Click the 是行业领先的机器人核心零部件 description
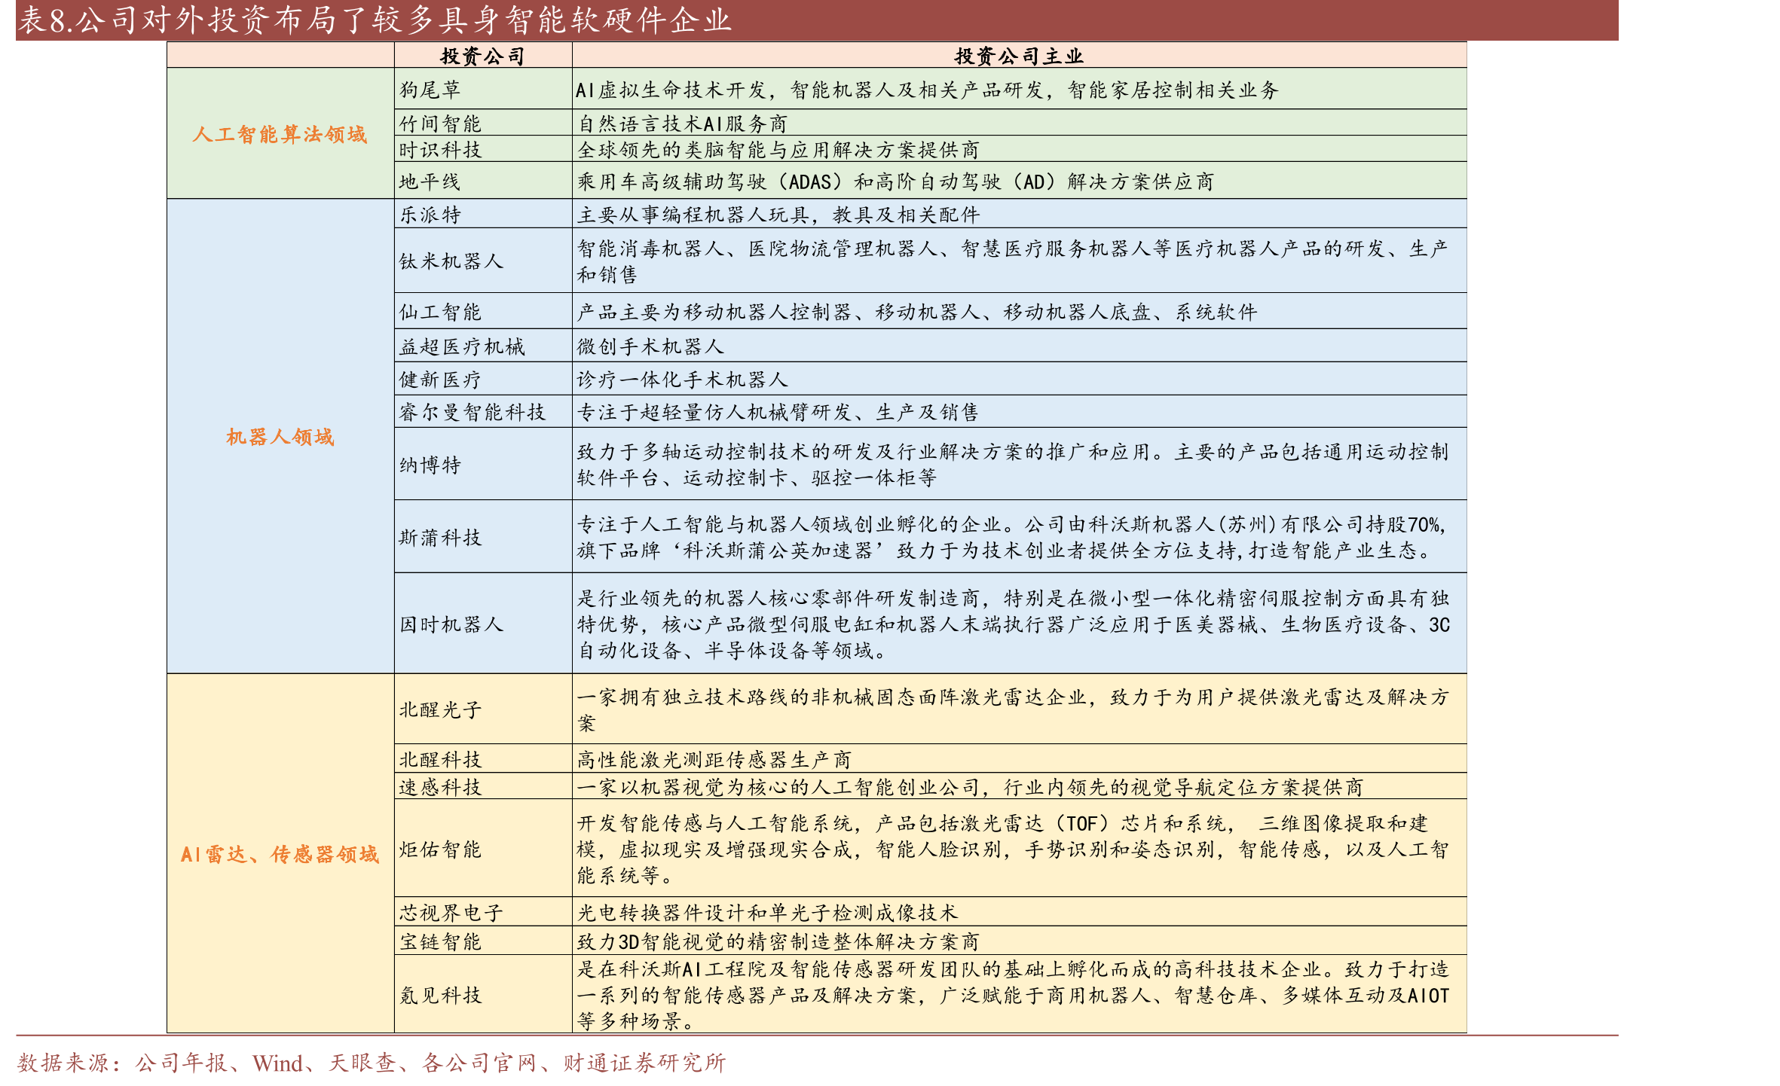1780x1086 pixels. [1019, 624]
